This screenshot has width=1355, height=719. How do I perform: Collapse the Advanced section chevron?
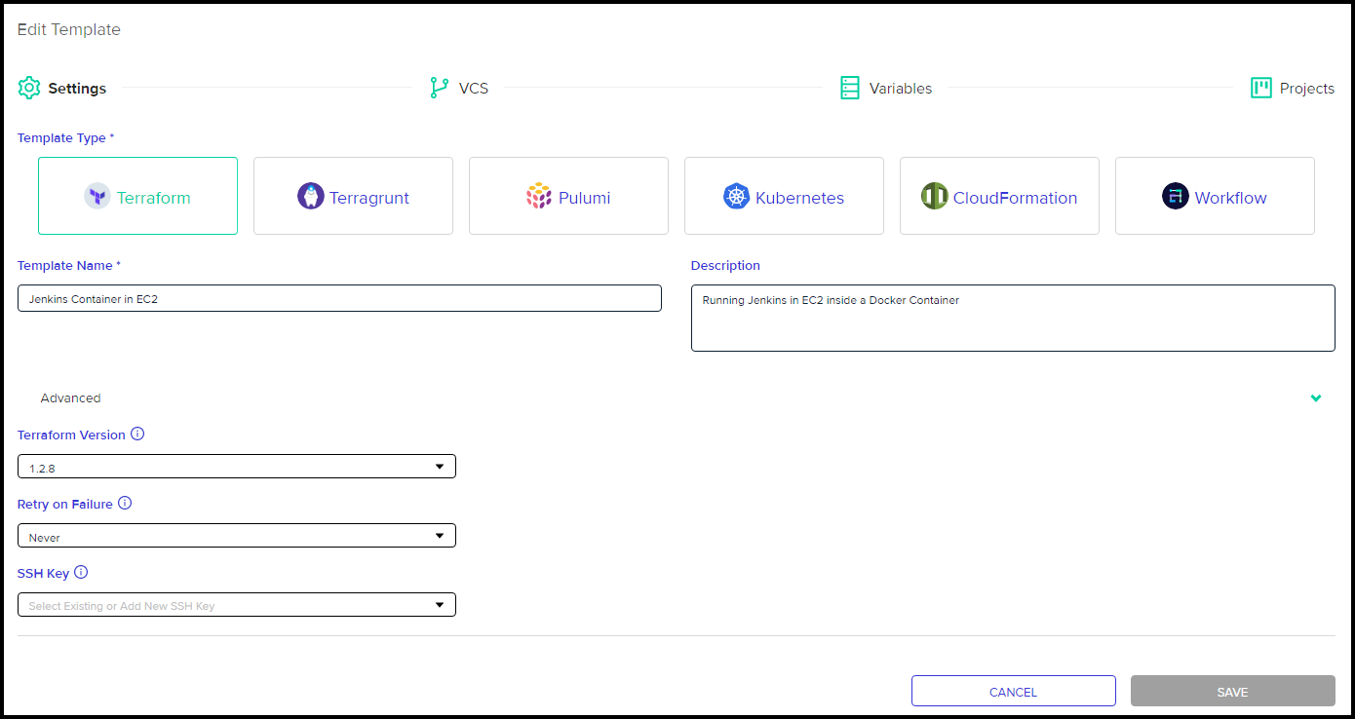coord(1316,397)
